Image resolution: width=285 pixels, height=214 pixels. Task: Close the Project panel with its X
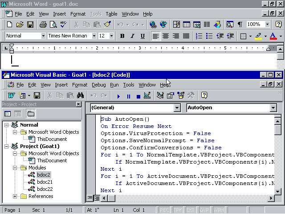pos(78,104)
